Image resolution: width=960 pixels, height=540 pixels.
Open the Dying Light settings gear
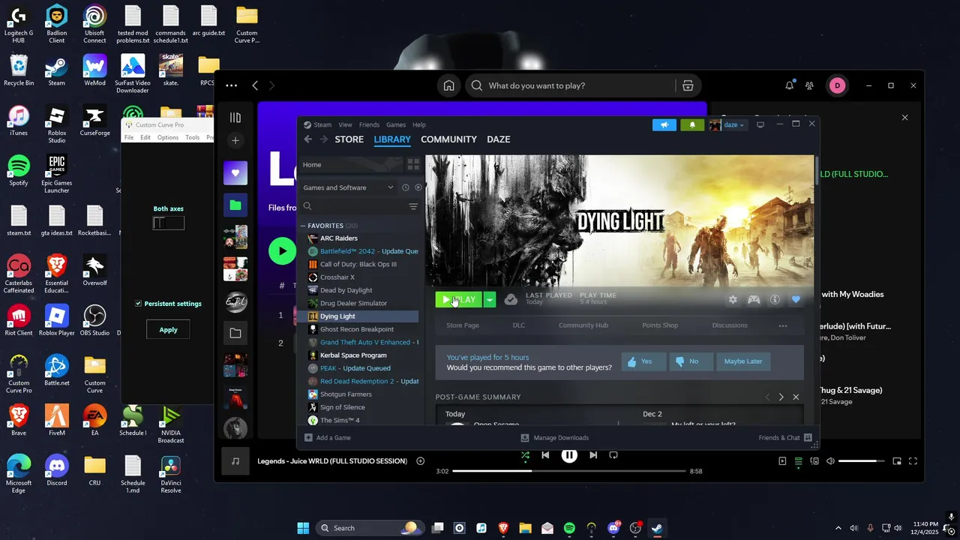point(733,299)
